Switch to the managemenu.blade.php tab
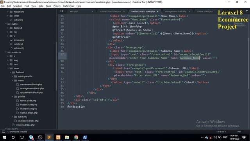The image size is (250, 141). (x=176, y=11)
